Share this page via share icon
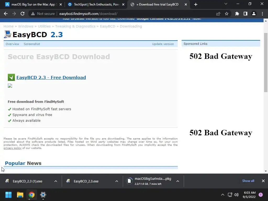 point(218,14)
